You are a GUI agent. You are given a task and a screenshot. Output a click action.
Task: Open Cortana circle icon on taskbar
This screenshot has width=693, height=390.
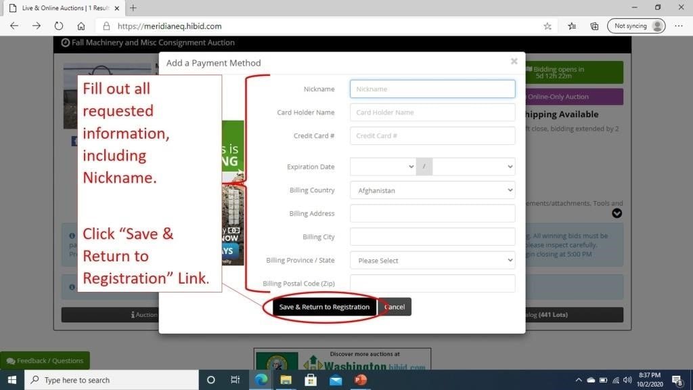click(211, 380)
